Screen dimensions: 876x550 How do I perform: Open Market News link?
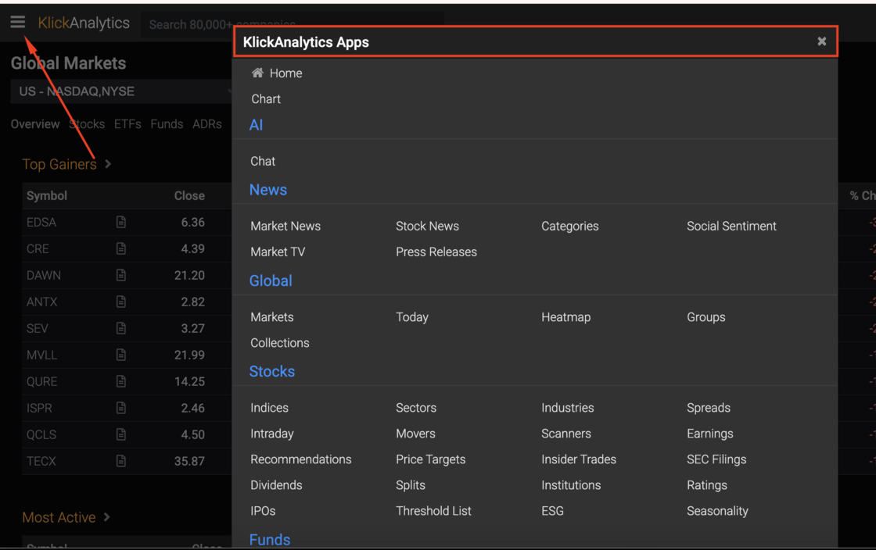[285, 226]
